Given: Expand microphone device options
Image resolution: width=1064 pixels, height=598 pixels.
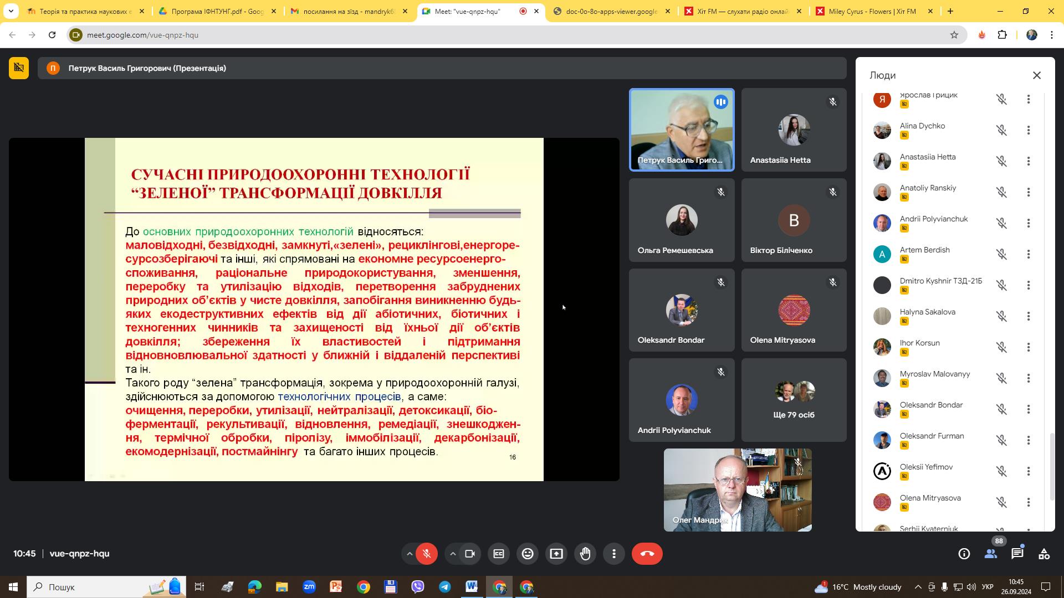Looking at the screenshot, I should tap(408, 554).
